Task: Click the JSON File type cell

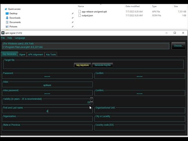Action: pyautogui.click(x=157, y=16)
